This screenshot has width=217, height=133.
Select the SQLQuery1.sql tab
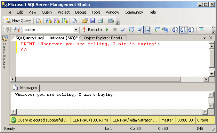[x=46, y=38]
